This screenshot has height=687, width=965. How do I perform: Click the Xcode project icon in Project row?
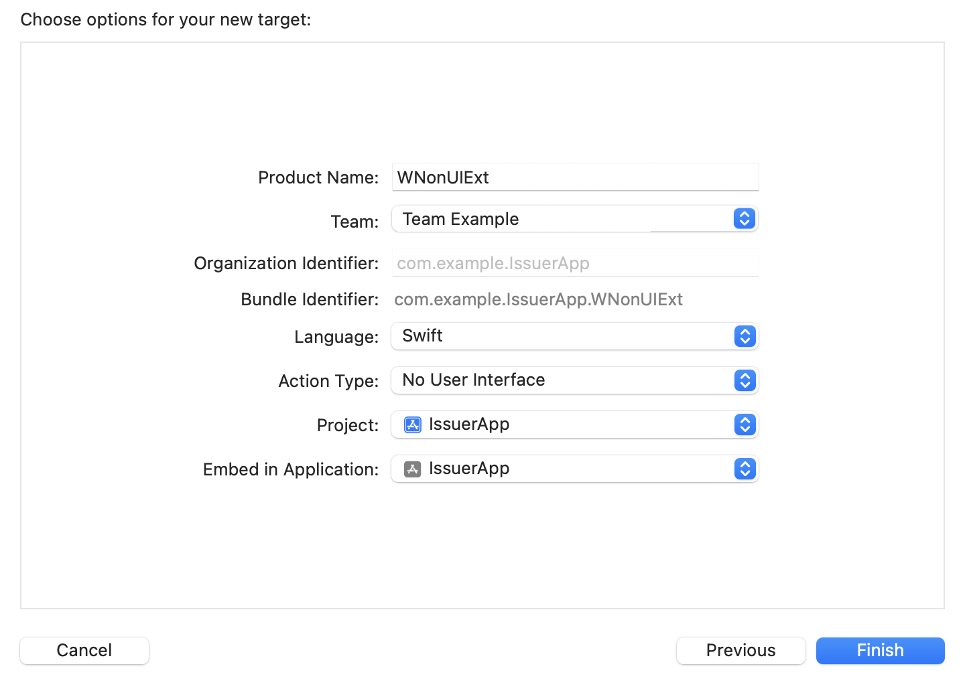pyautogui.click(x=413, y=425)
